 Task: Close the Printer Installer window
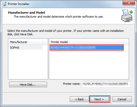pos(129,3)
